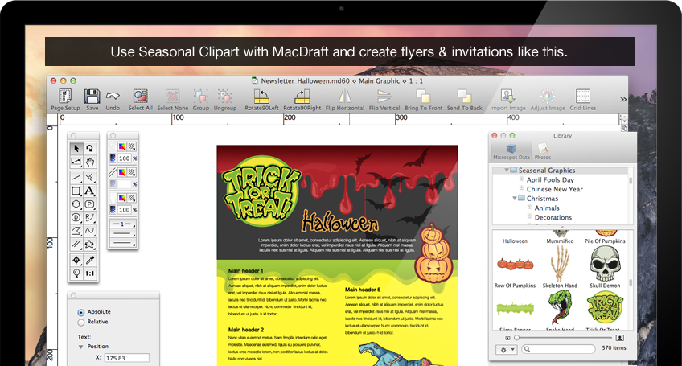
Task: Collapse the Christmas folder in Library
Action: click(515, 199)
